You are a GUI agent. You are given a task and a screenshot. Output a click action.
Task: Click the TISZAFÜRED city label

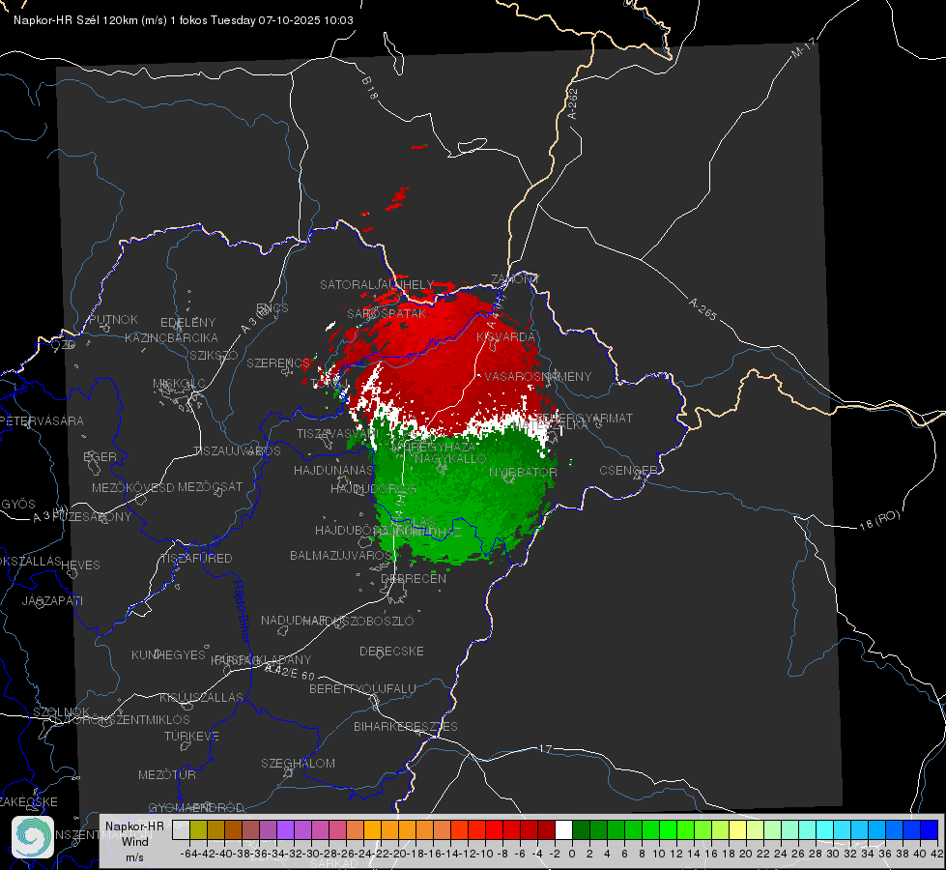tap(196, 559)
